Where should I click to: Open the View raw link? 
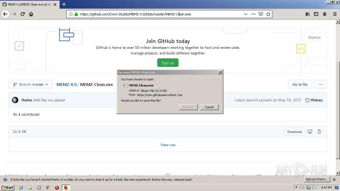[168, 145]
